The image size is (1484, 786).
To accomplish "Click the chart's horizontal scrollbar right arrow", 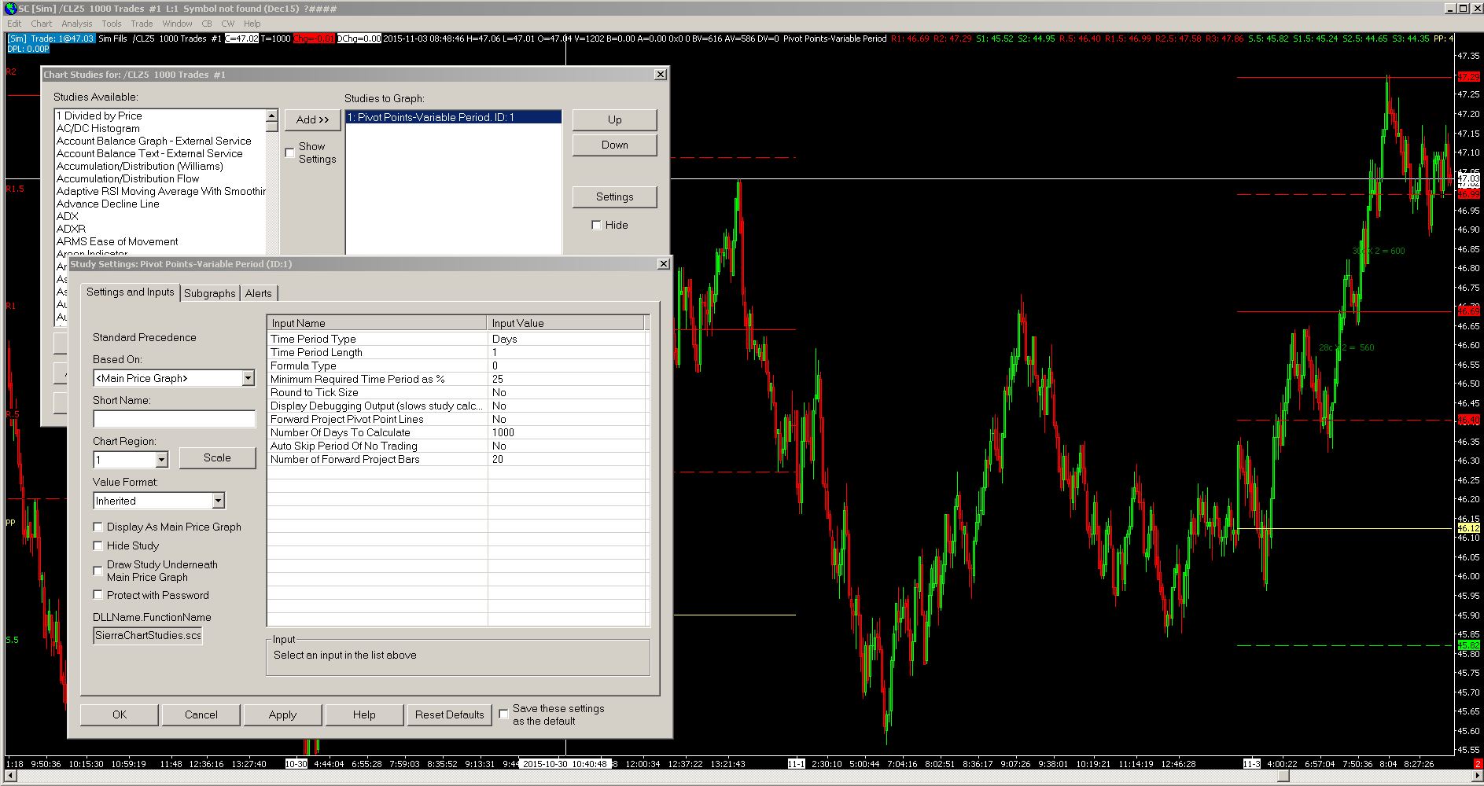I will [1476, 777].
